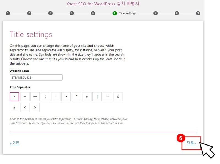Choose the em dash separator
The width and height of the screenshot is (220, 164).
point(35,97)
